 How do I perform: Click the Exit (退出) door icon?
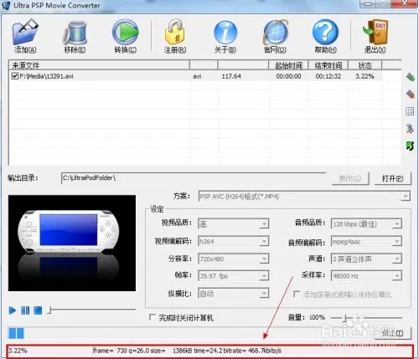(x=375, y=32)
